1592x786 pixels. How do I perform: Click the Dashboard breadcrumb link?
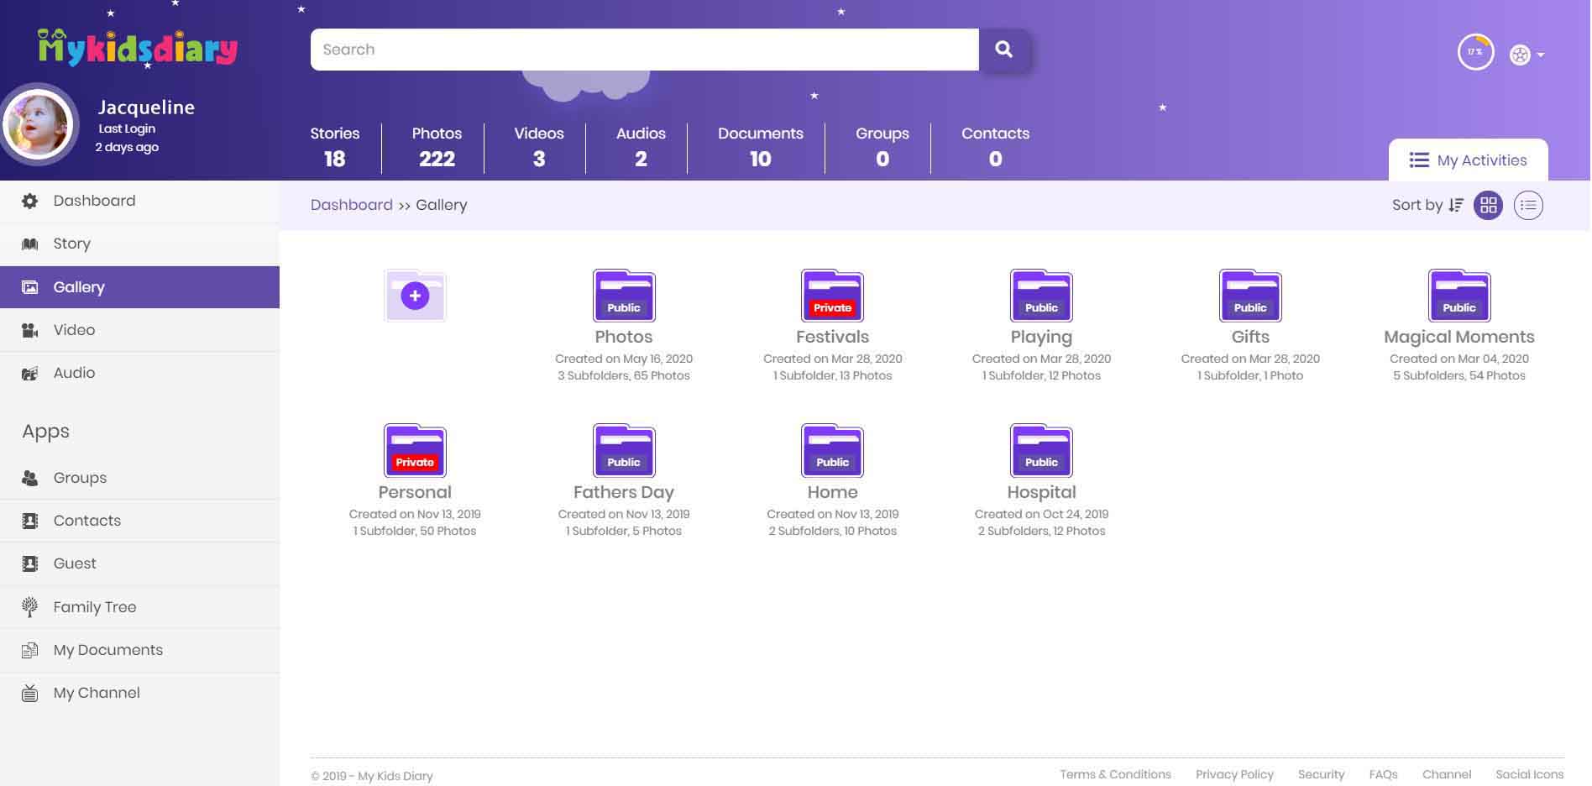click(351, 205)
